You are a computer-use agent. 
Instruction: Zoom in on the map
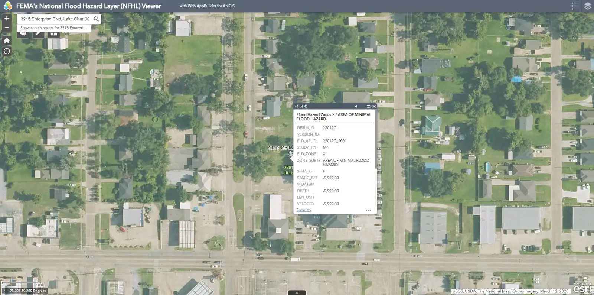point(7,18)
